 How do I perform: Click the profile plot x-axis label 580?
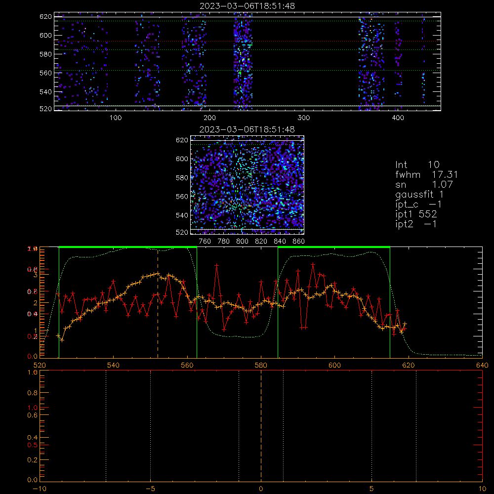(x=261, y=365)
